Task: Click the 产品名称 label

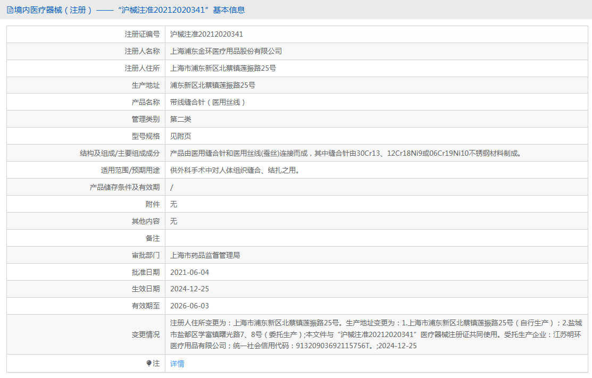Action: tap(146, 102)
